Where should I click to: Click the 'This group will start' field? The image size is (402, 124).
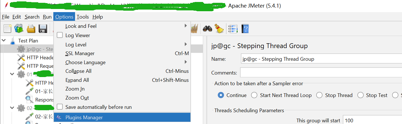coord(372,120)
